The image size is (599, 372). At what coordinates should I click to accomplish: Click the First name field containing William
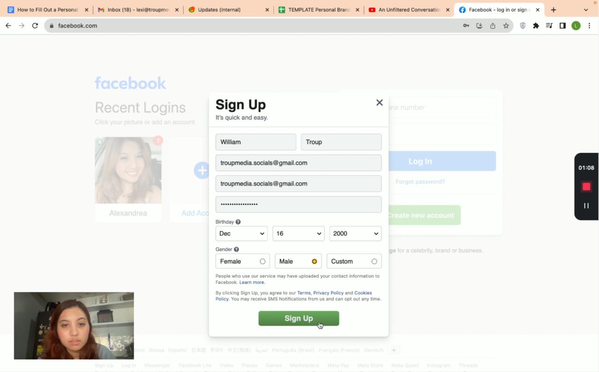[x=255, y=142]
